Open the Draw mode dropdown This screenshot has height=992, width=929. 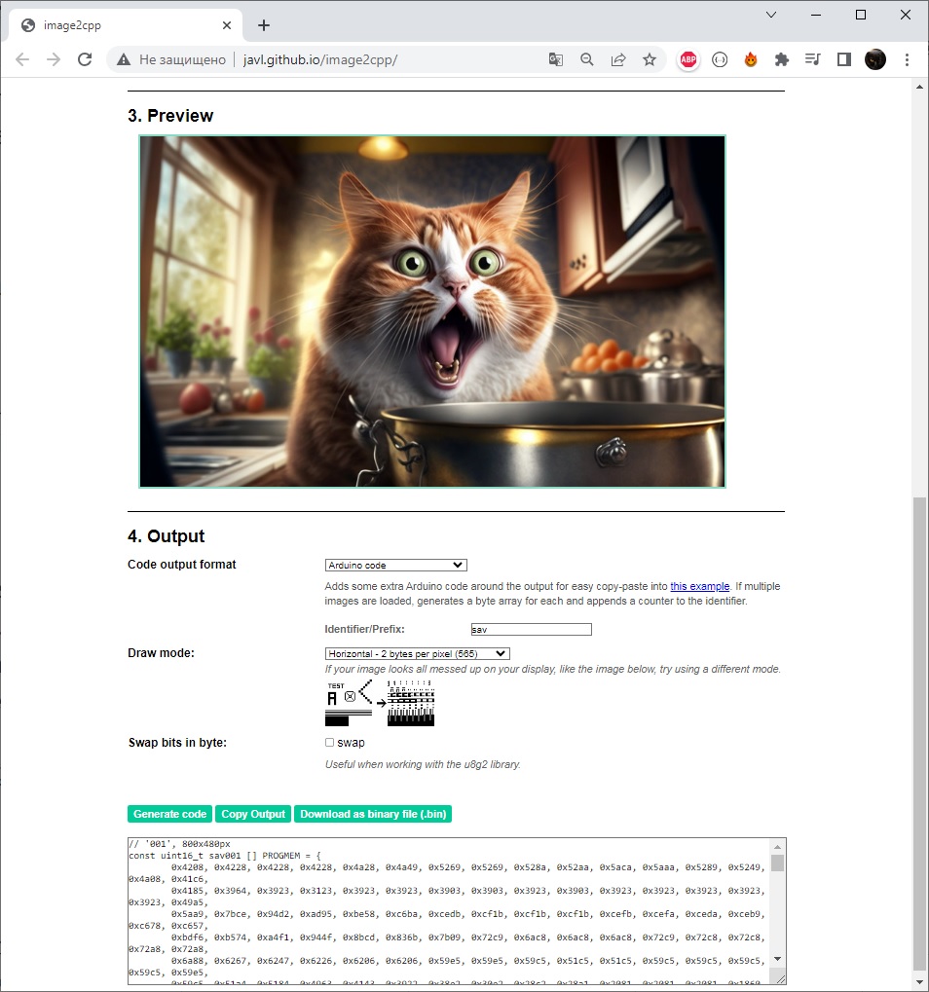417,653
